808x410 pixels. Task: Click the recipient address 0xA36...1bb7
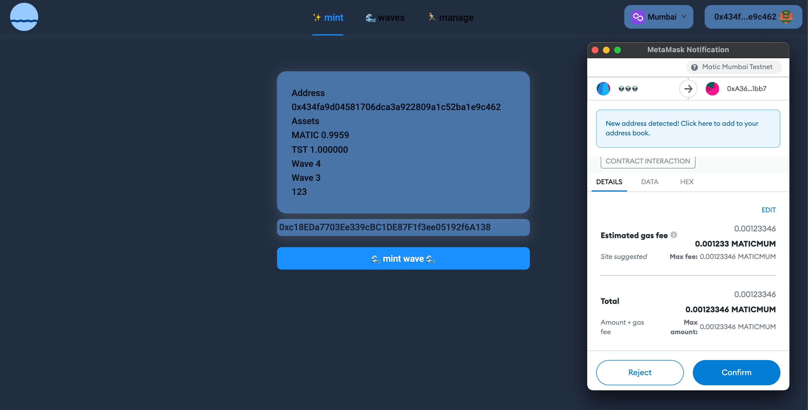coord(746,89)
